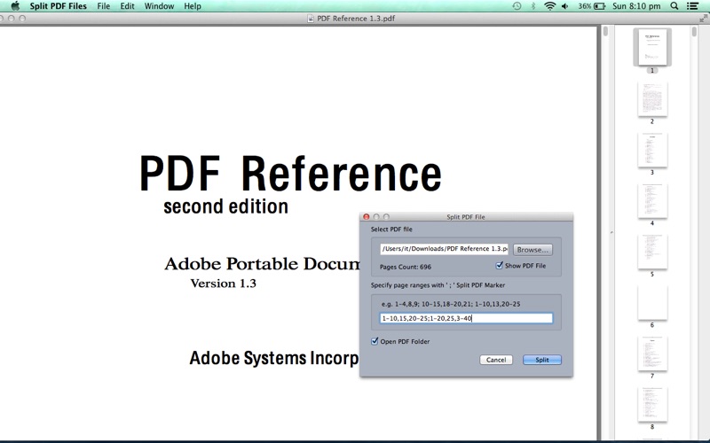Click the 'PDF Reference' heading
Image resolution: width=710 pixels, height=443 pixels.
click(290, 174)
